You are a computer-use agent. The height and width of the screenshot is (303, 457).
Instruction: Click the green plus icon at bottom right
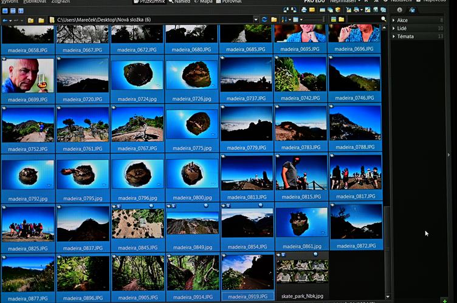[444, 301]
